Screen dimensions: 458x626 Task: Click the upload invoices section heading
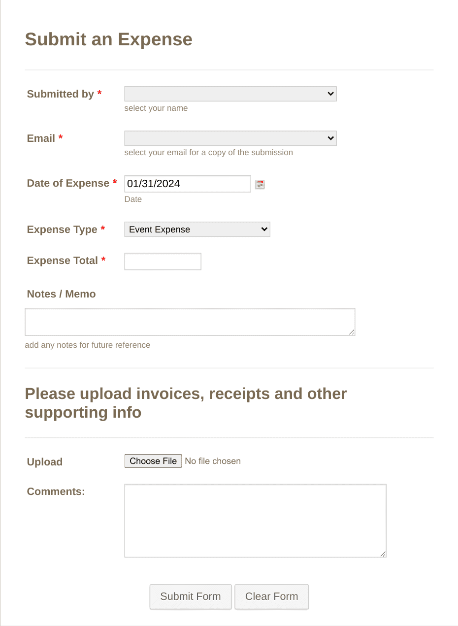coord(185,403)
